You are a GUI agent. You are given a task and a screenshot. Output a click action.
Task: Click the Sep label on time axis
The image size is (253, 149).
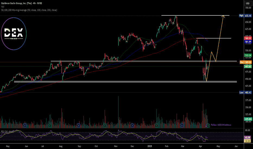point(79,146)
